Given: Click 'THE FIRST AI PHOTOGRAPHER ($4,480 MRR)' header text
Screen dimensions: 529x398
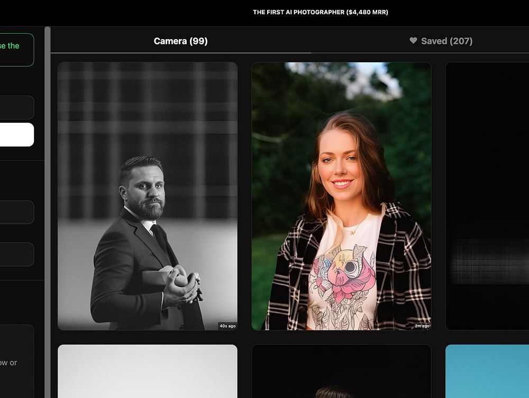Looking at the screenshot, I should coord(321,12).
